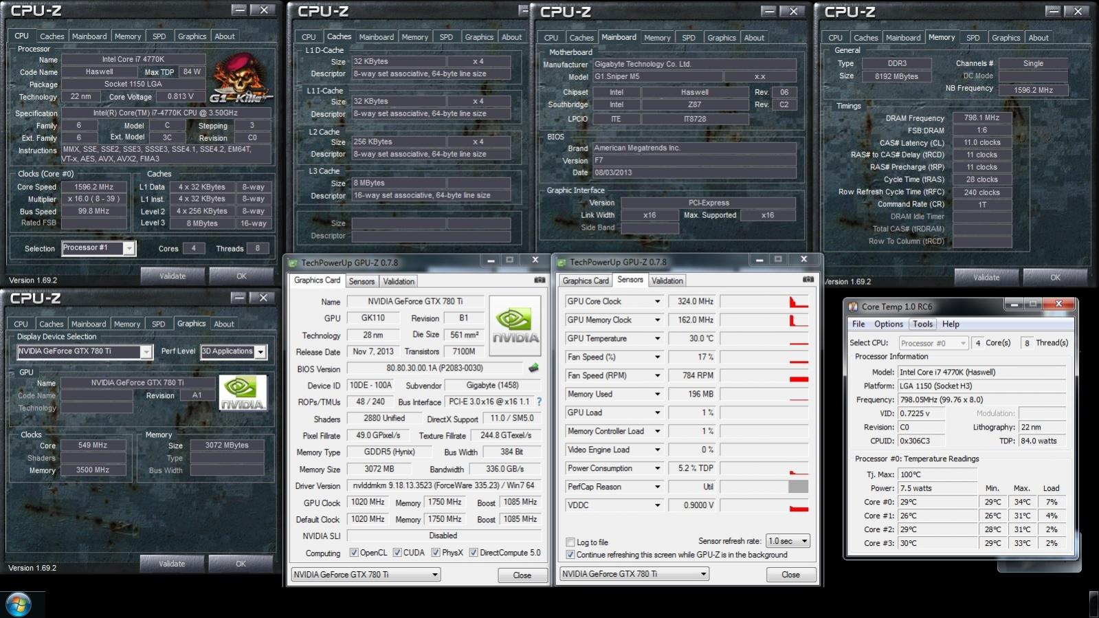Screen dimensions: 1099x618
Task: Switch to Graphics Card tab in GPU-Z Sensors window
Action: 586,280
